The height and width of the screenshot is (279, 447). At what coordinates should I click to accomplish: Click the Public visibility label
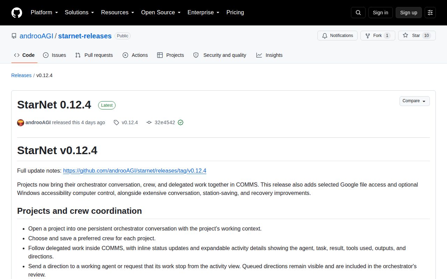[x=123, y=36]
